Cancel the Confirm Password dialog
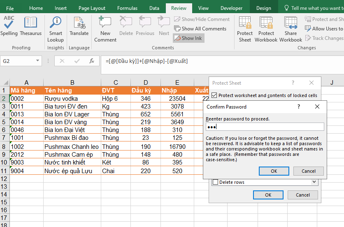This screenshot has width=344, height=227. click(309, 171)
